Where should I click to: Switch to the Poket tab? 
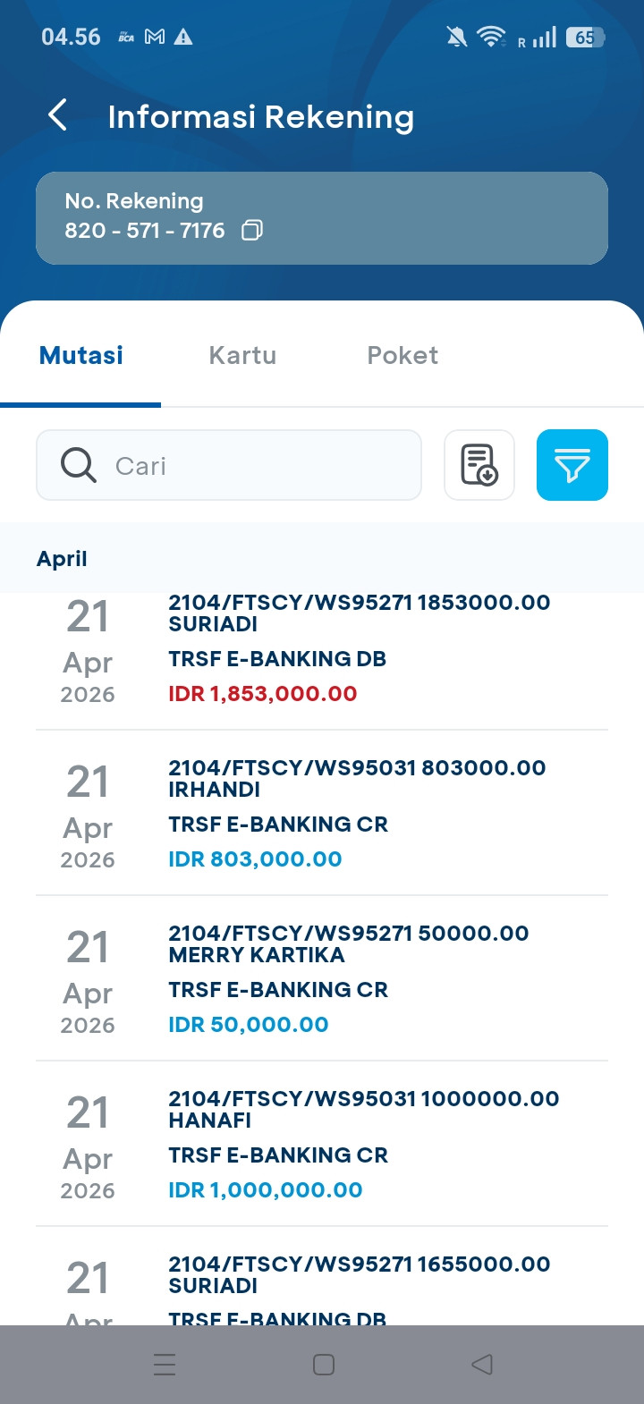point(402,355)
